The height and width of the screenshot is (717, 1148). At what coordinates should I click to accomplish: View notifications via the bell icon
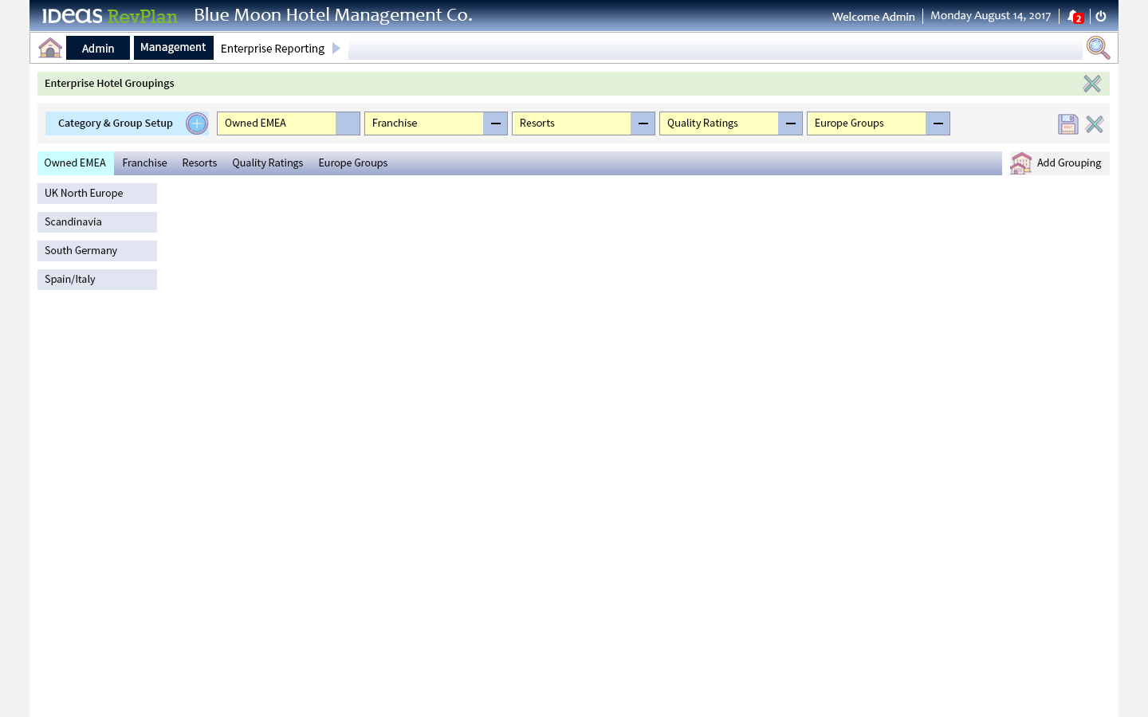[1074, 15]
